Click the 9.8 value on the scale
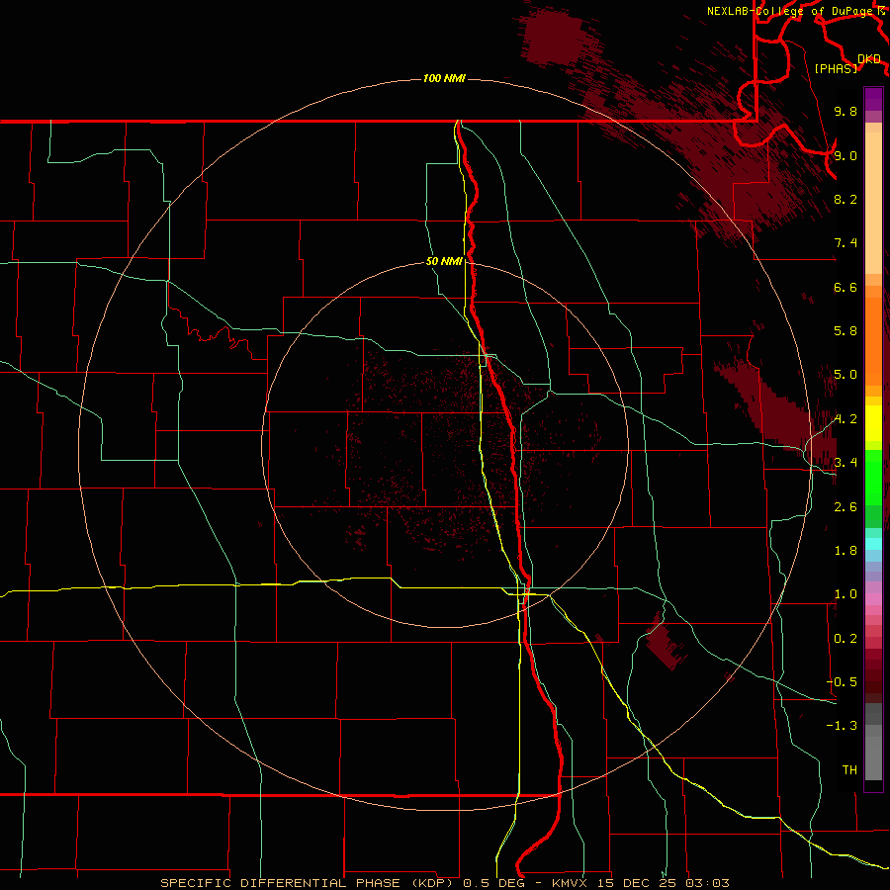890x890 pixels. [845, 112]
